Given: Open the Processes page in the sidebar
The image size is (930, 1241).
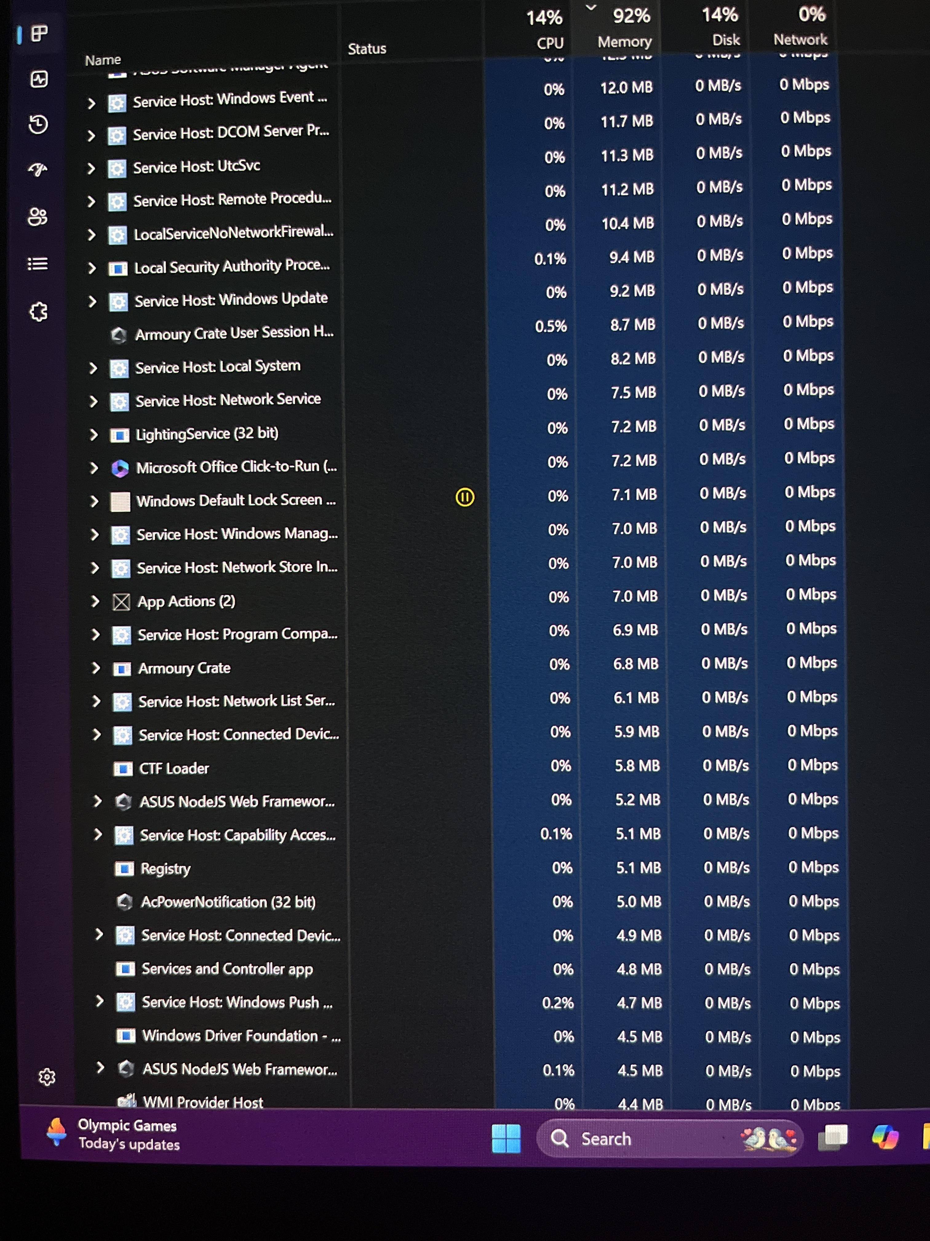Looking at the screenshot, I should point(39,34).
